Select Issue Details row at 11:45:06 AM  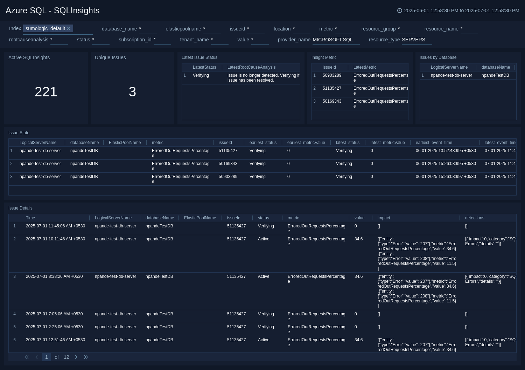pos(262,228)
